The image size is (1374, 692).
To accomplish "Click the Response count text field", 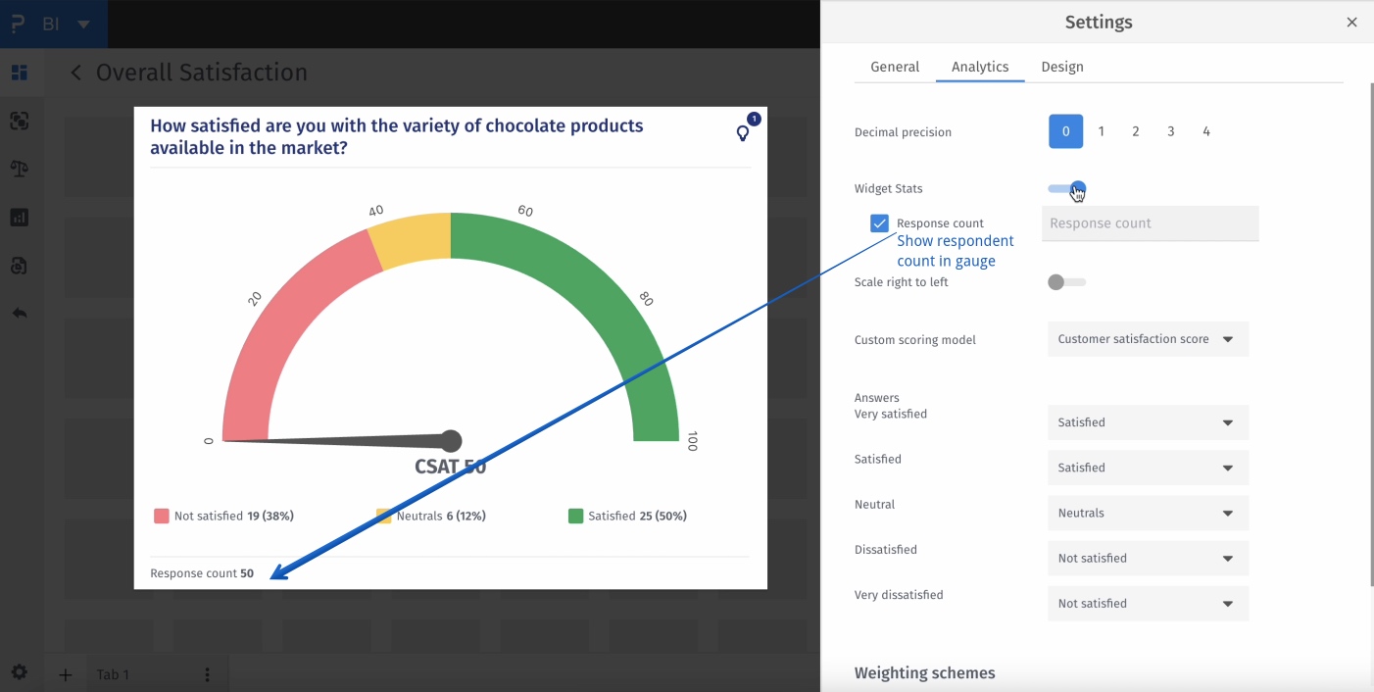I will 1150,223.
